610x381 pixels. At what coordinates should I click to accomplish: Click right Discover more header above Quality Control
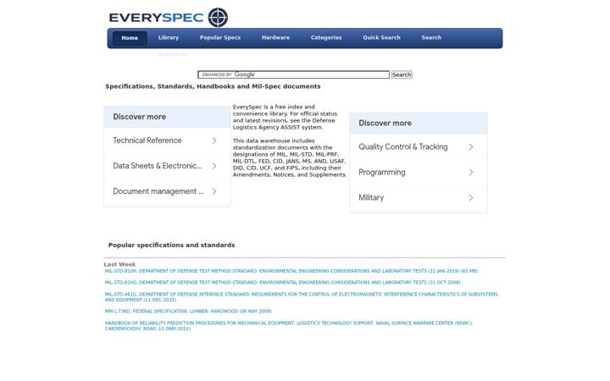point(419,124)
